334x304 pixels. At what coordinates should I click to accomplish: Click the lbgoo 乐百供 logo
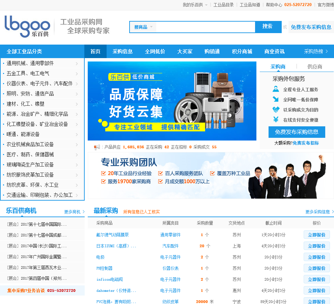coord(27,26)
